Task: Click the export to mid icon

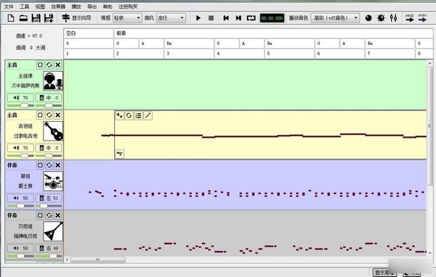Action: 410,17
